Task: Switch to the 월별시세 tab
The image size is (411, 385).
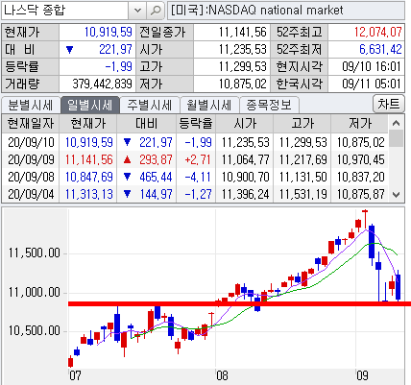Action: tap(209, 105)
